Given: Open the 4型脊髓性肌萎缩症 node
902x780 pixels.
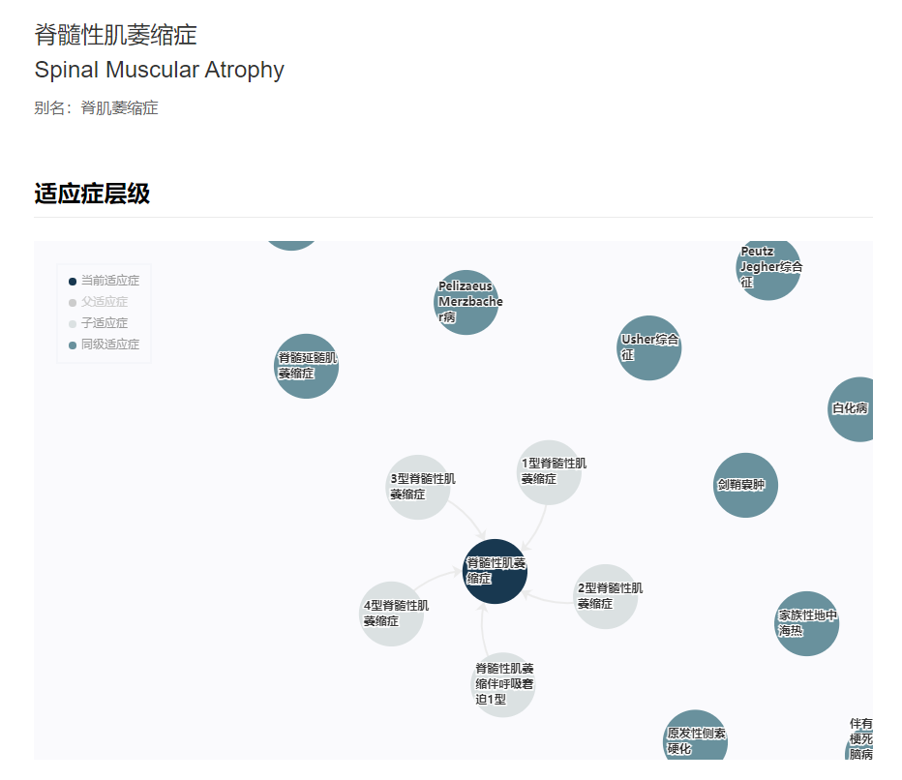Looking at the screenshot, I should click(x=392, y=614).
